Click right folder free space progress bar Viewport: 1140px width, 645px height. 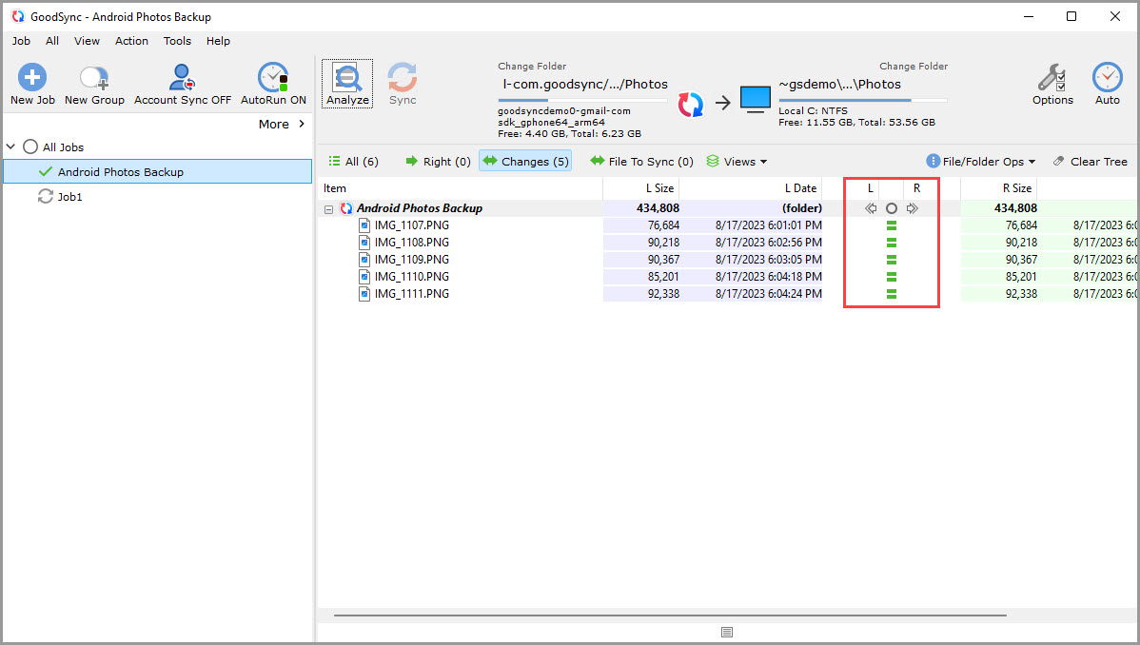coord(863,100)
